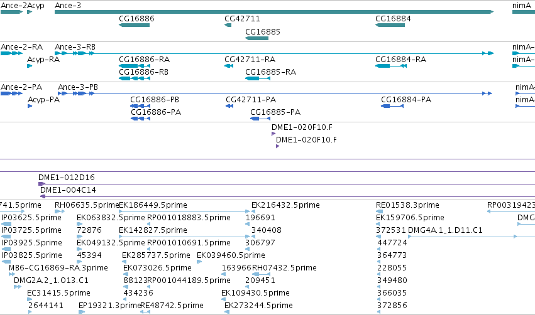Click the EK063832.5prime EST
Image resolution: width=535 pixels, height=315 pixels.
(x=79, y=224)
